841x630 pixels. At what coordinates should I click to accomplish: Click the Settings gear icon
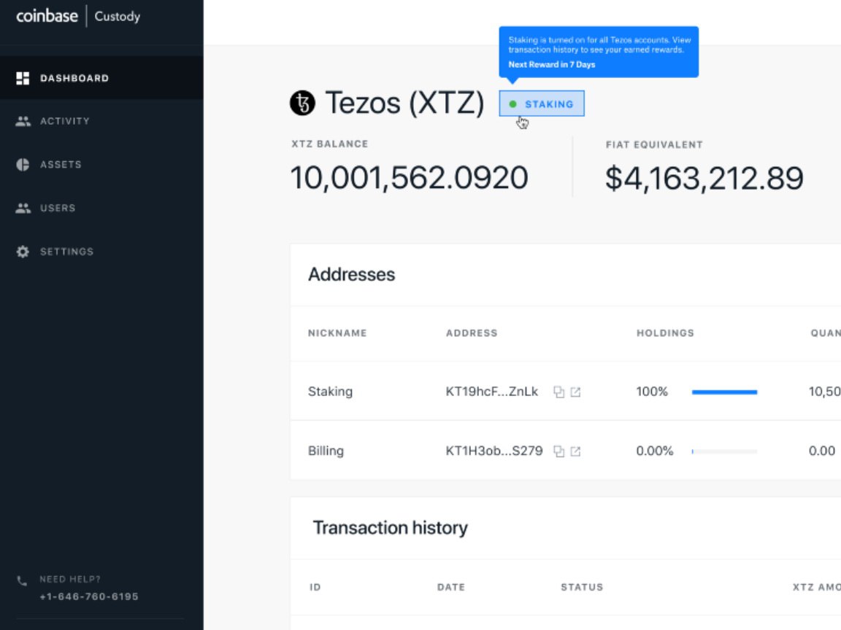(x=23, y=252)
